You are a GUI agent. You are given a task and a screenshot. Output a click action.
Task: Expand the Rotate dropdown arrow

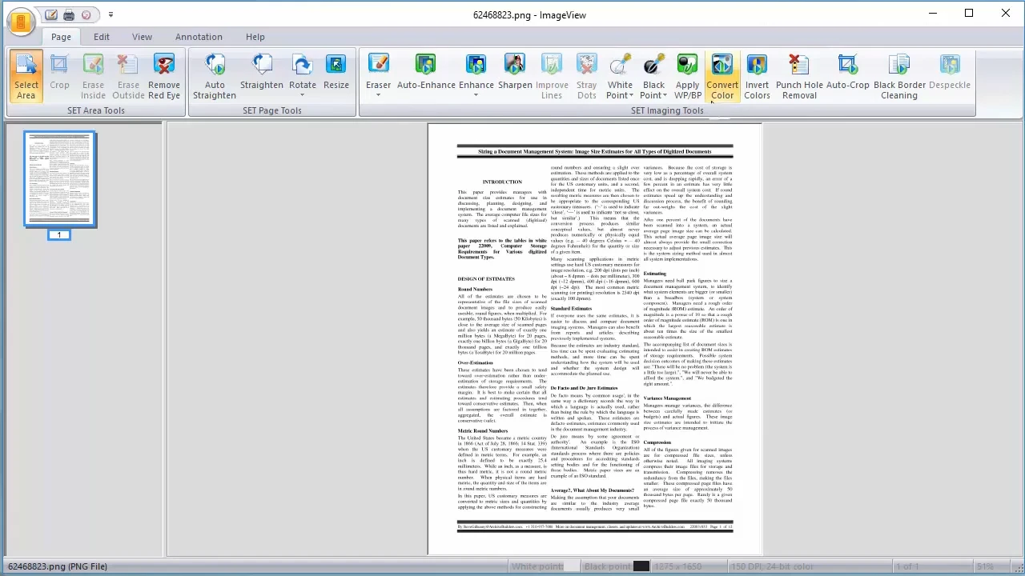[x=303, y=95]
